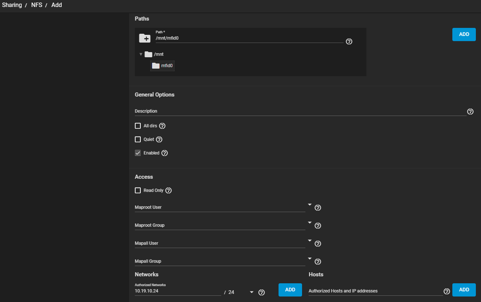Enable the Read Only checkbox
The height and width of the screenshot is (302, 481).
tap(138, 190)
